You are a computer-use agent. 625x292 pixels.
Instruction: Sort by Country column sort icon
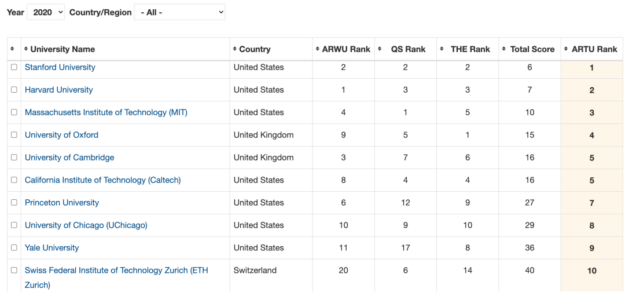click(235, 49)
